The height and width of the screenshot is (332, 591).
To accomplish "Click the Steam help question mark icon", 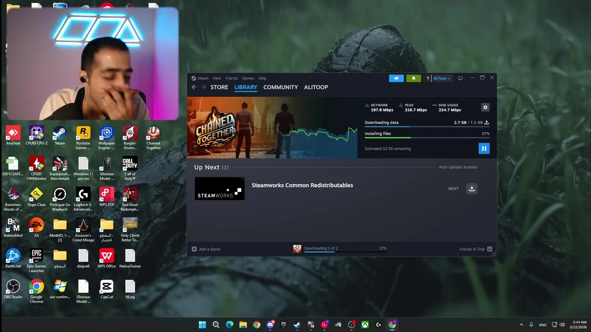I will click(x=428, y=78).
